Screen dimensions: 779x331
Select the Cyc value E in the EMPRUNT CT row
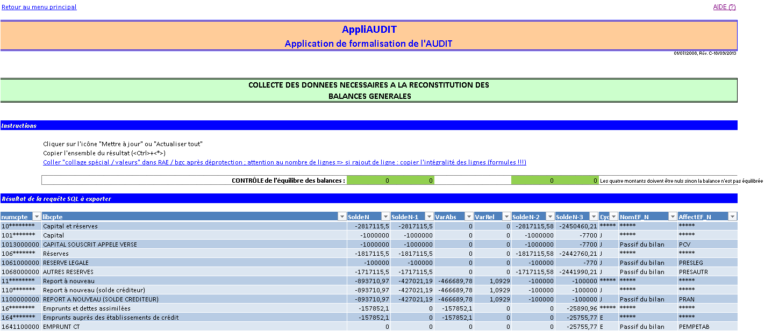pyautogui.click(x=608, y=327)
